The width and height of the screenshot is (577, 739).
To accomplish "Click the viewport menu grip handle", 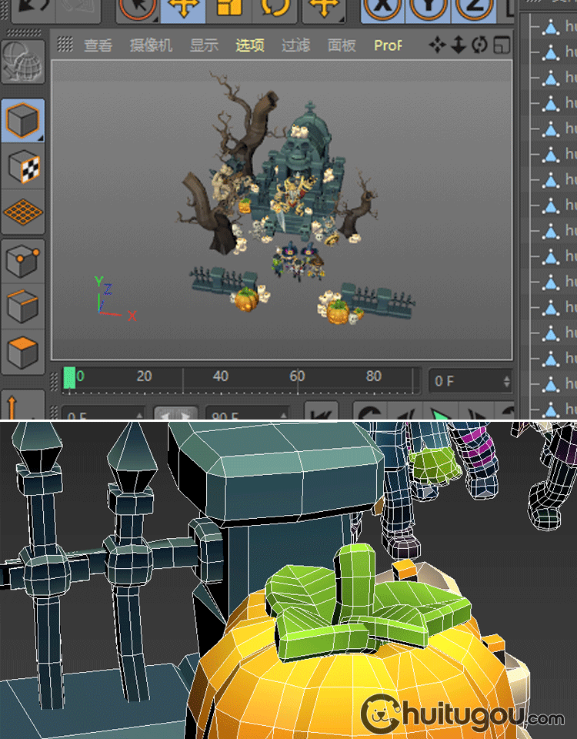I will pos(65,45).
